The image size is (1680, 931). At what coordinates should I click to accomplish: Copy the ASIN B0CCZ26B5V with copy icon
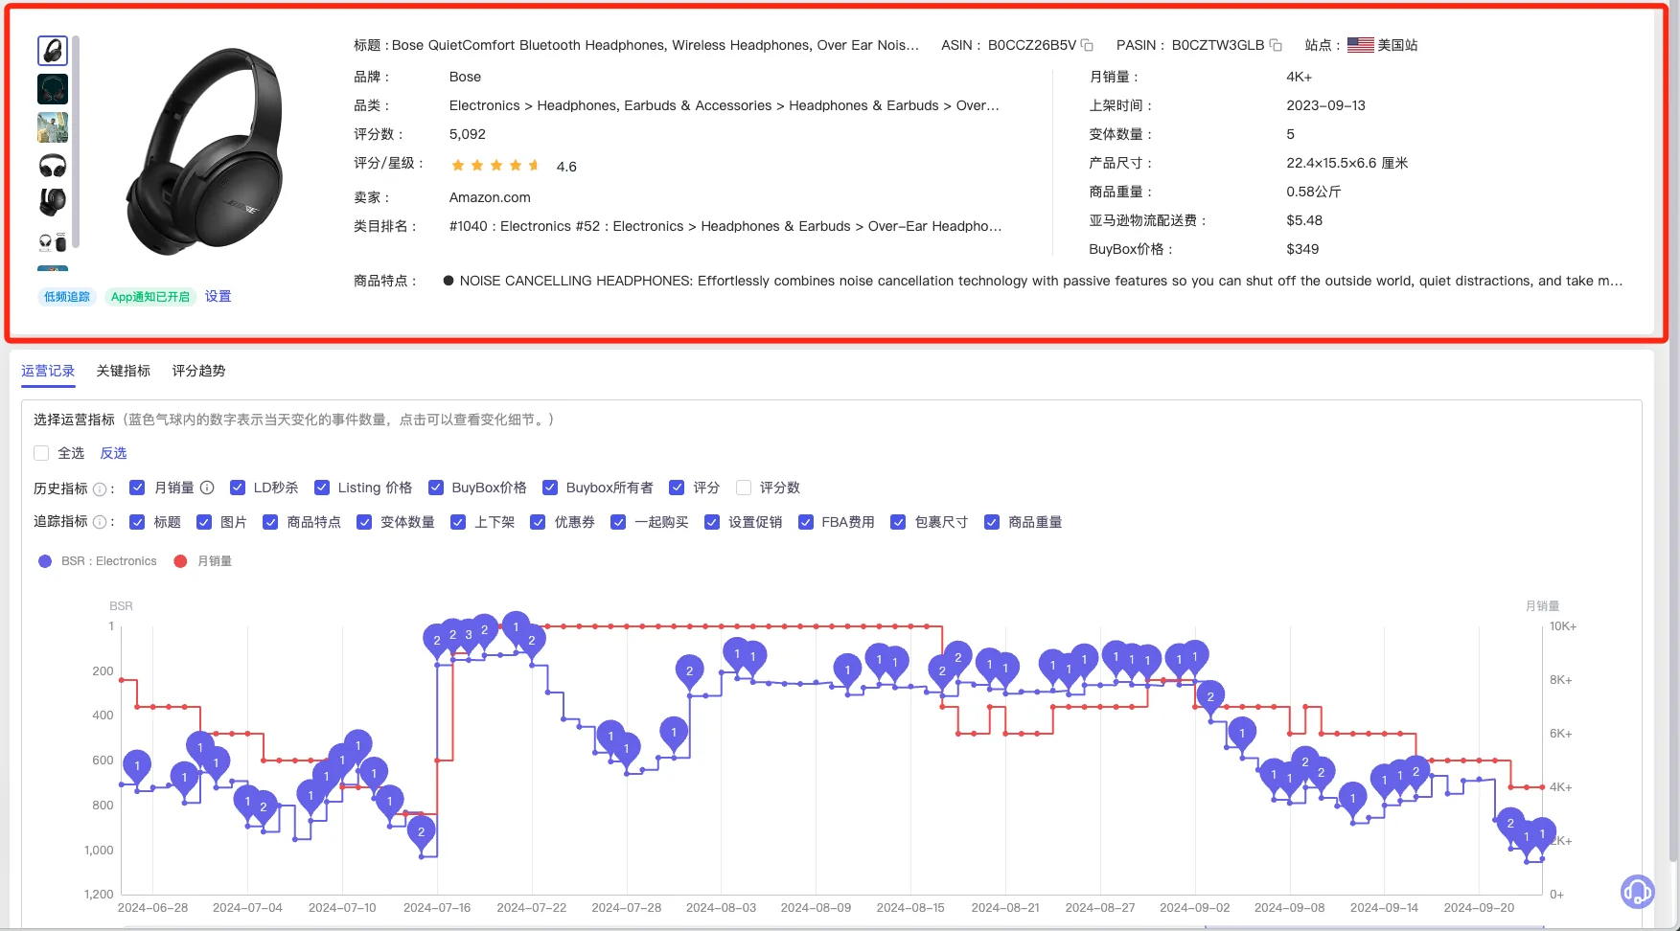[1087, 45]
